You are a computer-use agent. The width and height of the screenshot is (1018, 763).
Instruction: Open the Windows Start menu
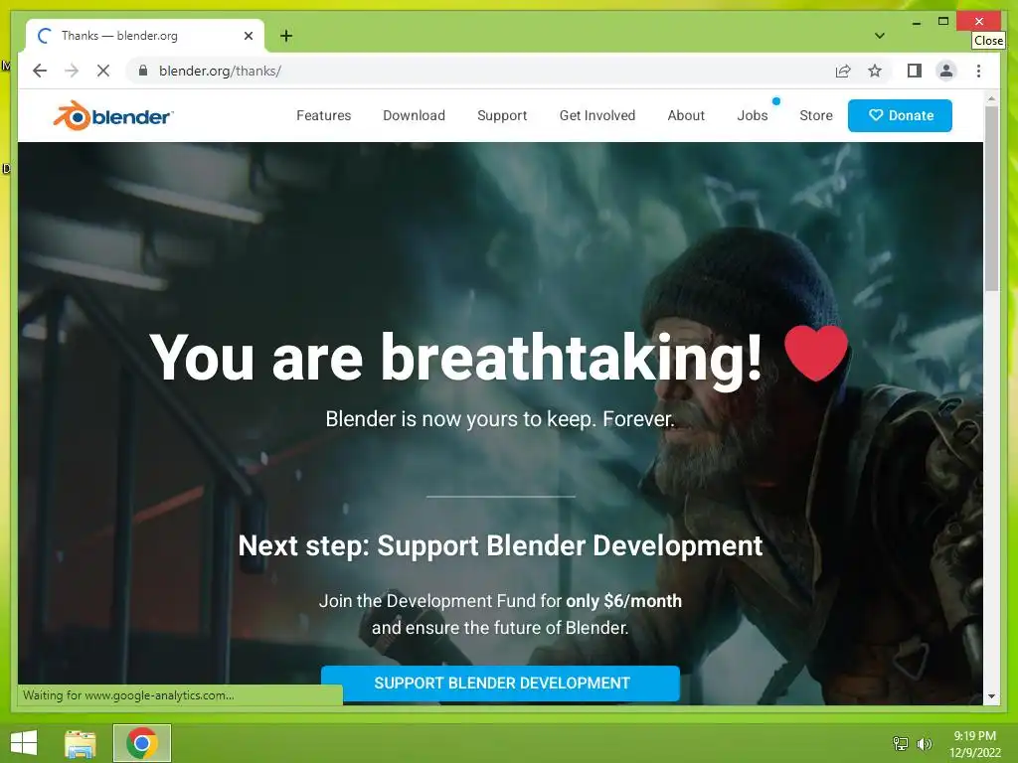24,743
